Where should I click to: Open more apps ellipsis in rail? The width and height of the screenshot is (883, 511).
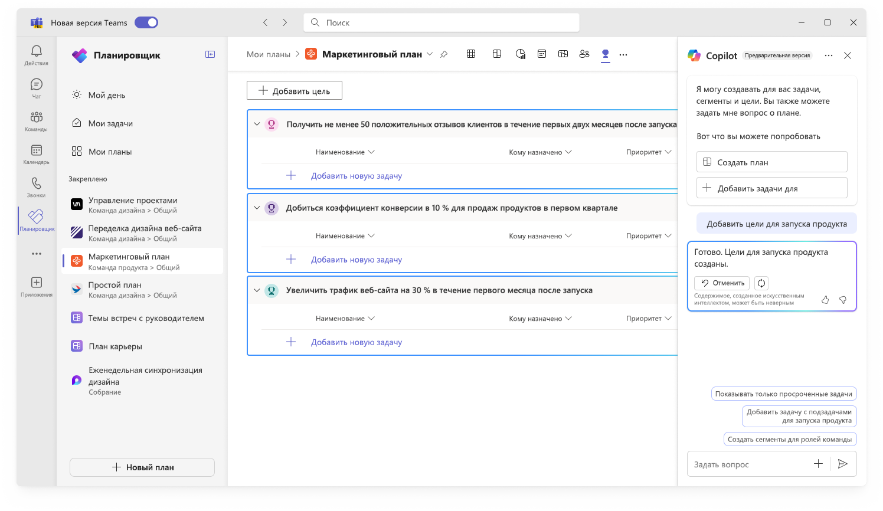click(x=37, y=254)
